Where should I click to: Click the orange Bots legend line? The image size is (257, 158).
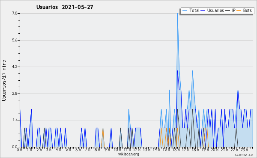point(239,11)
